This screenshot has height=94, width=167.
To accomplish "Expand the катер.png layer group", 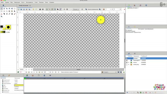I will pyautogui.click(x=129, y=64).
